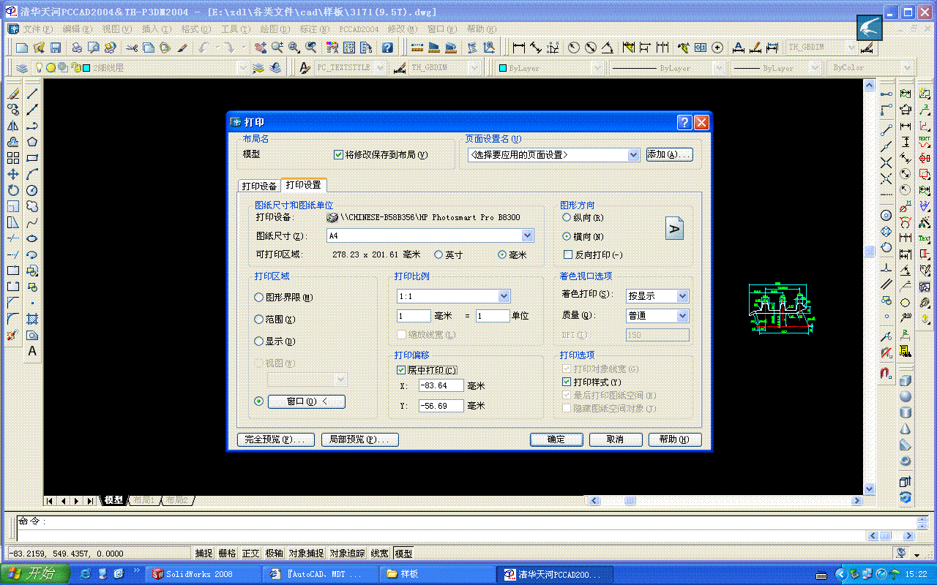Screen dimensions: 937x585
Task: Select the Move tool in the left toolbar
Action: pyautogui.click(x=13, y=174)
